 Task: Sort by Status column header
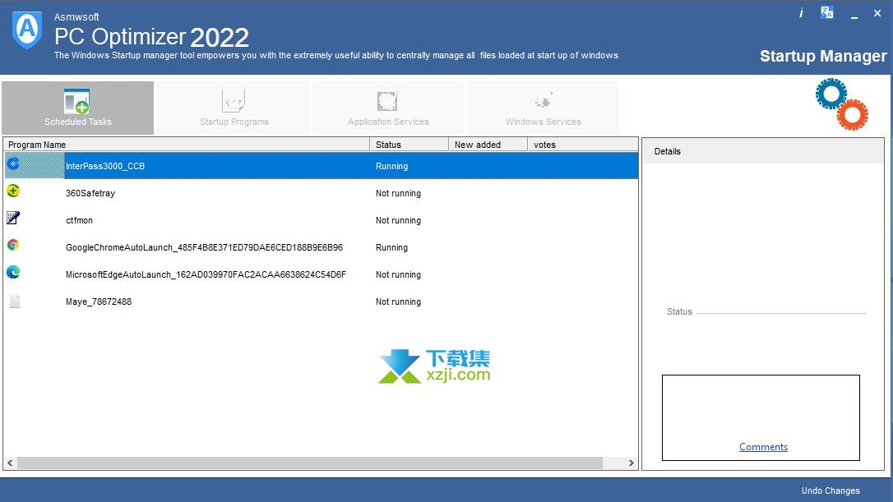pyautogui.click(x=409, y=145)
